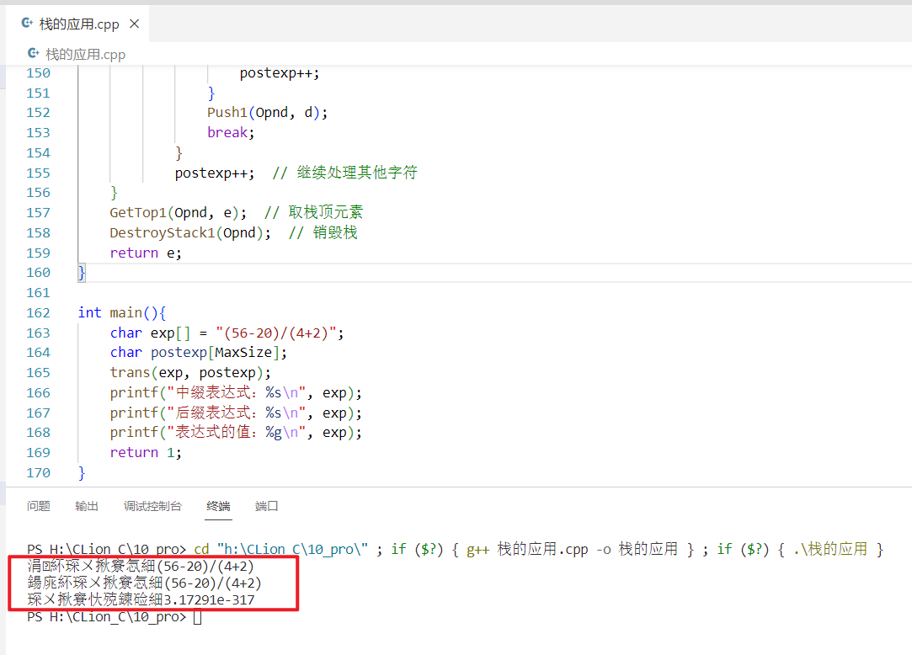
Task: Click printf line with 表达式的值
Action: (236, 433)
